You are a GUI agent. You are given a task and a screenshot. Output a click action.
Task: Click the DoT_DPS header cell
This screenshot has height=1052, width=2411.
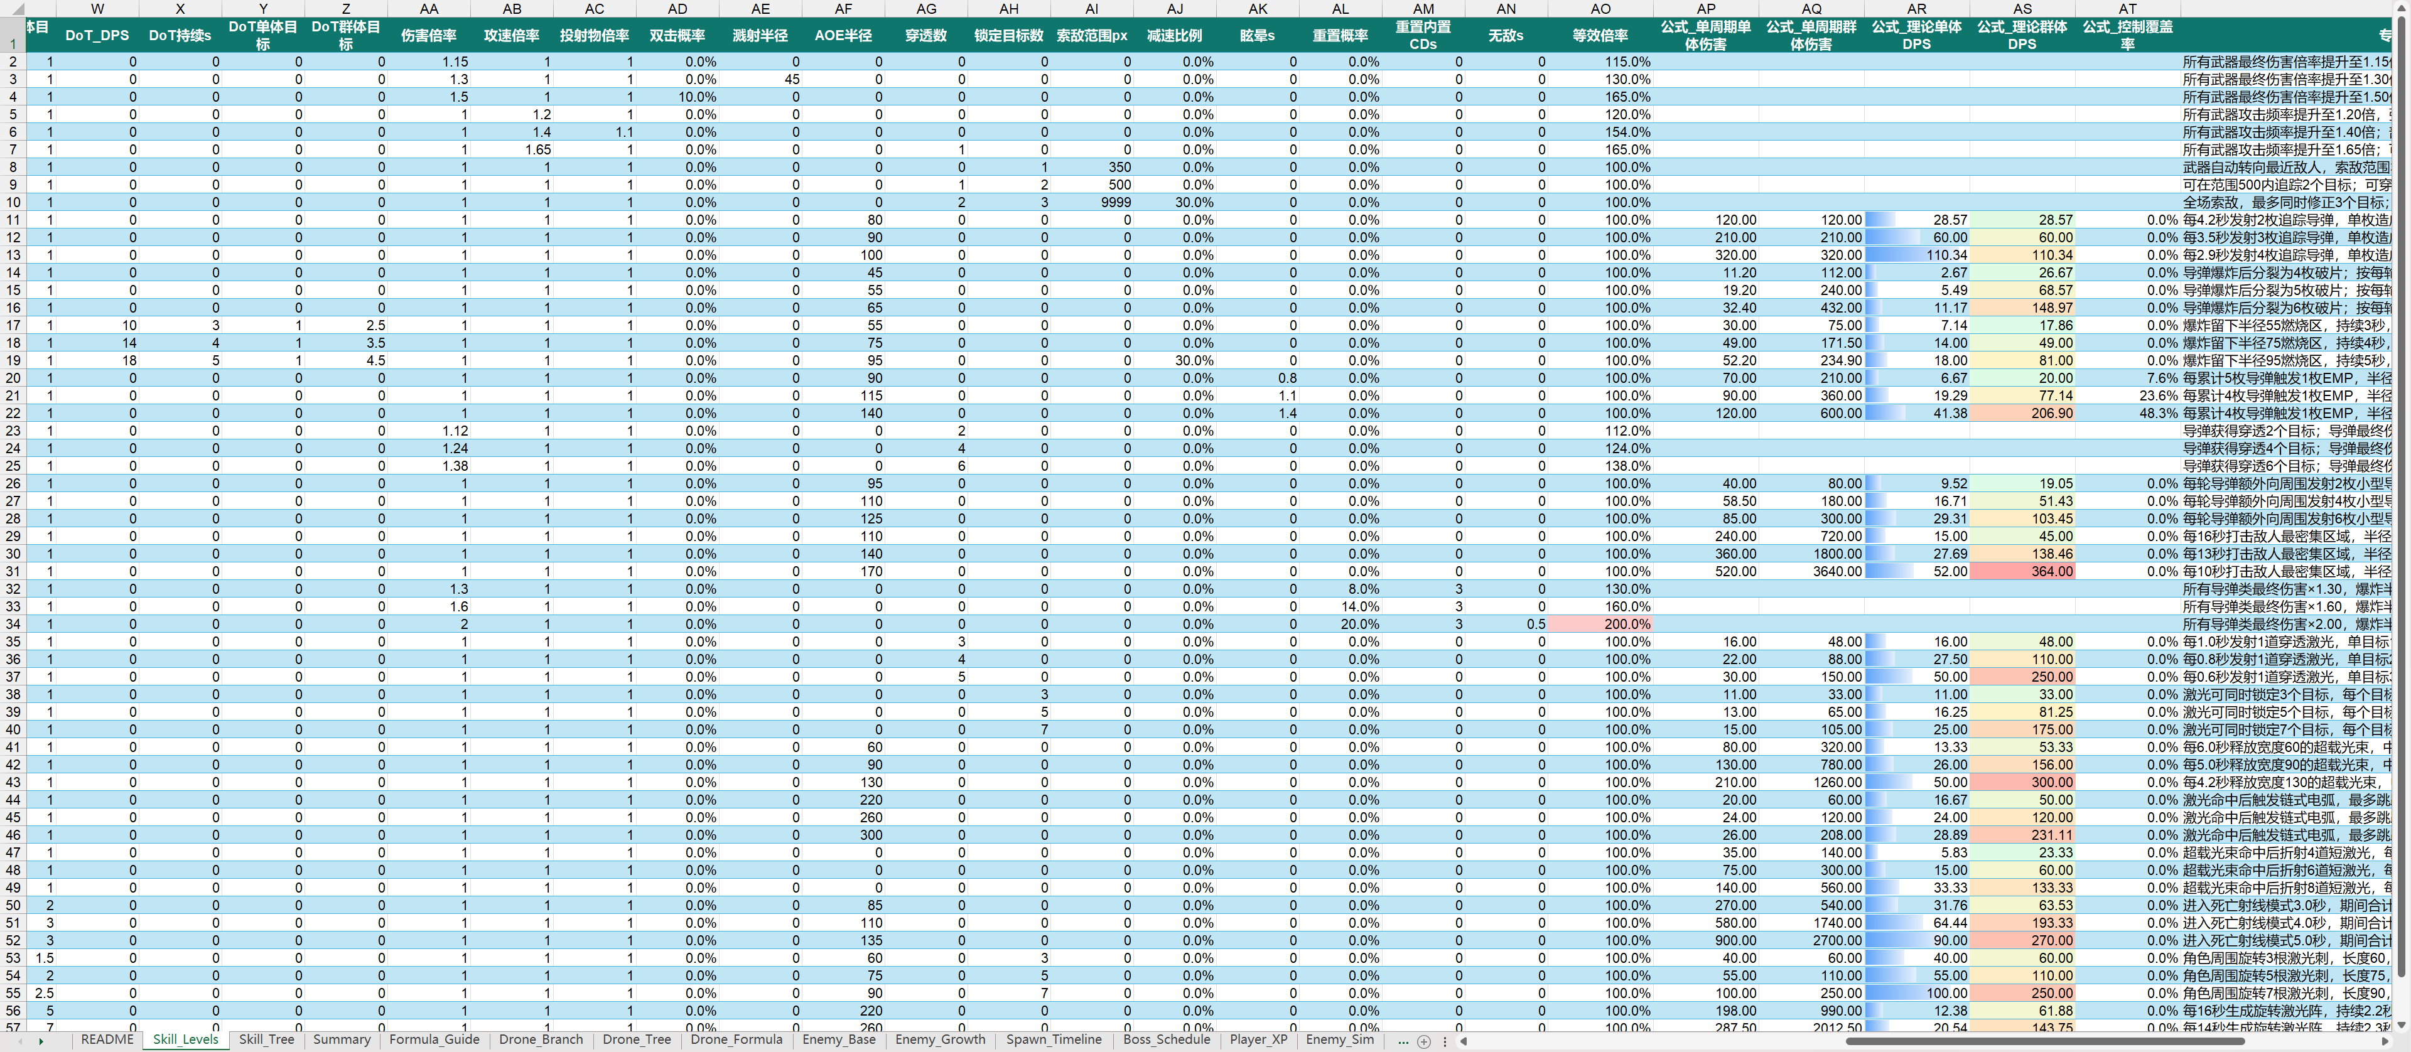tap(97, 36)
